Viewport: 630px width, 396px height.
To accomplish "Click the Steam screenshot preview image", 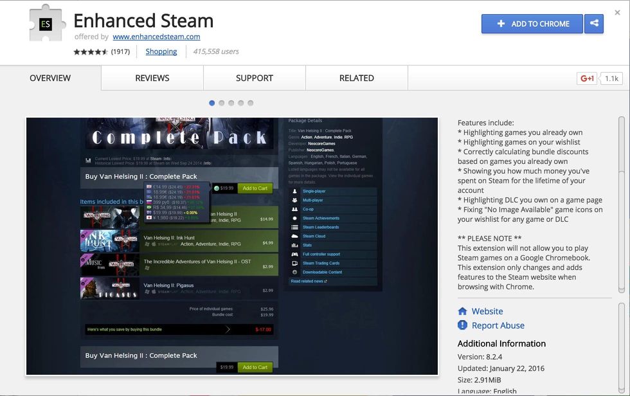I will tap(232, 246).
